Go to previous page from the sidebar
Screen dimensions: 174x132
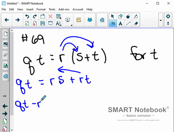point(5,106)
